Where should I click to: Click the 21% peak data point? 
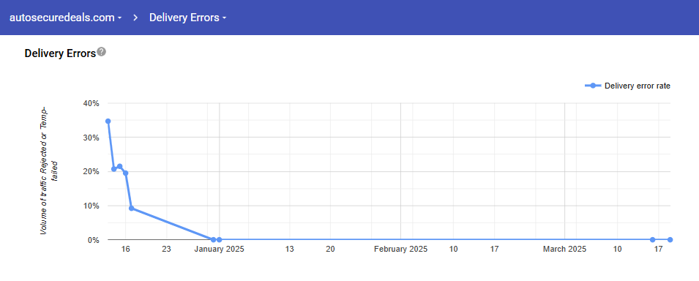119,166
